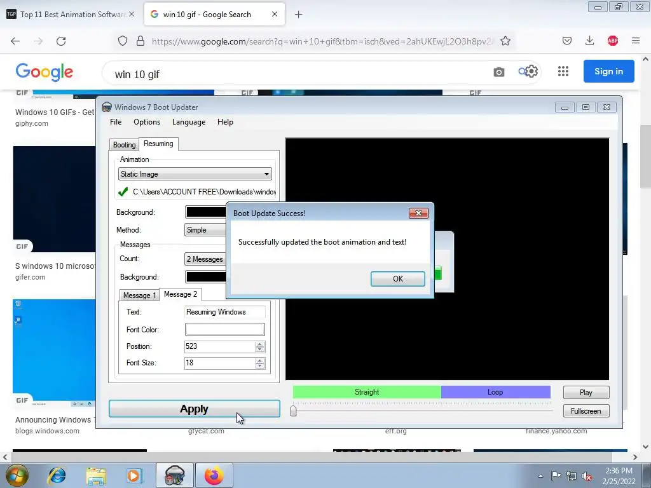Open the Language menu
Screen dimensions: 651x488
click(189, 122)
